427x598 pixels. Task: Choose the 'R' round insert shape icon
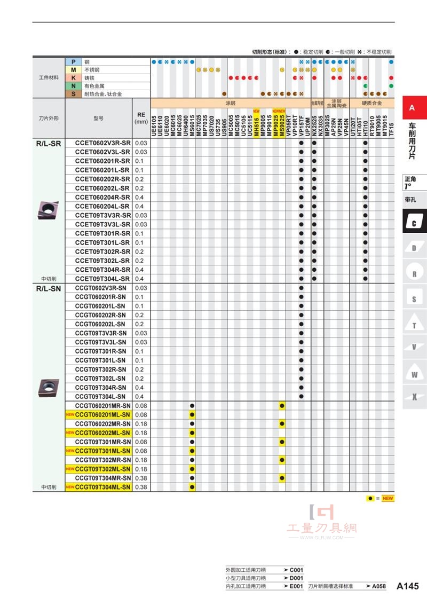click(414, 273)
